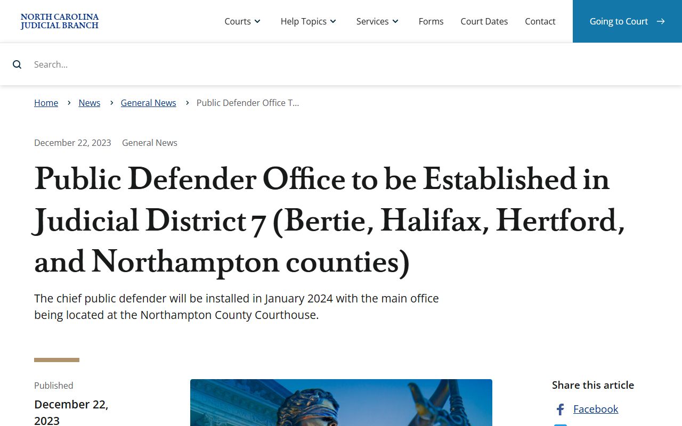The width and height of the screenshot is (682, 426).
Task: Click the 'General News' category label above the title
Action: point(150,143)
